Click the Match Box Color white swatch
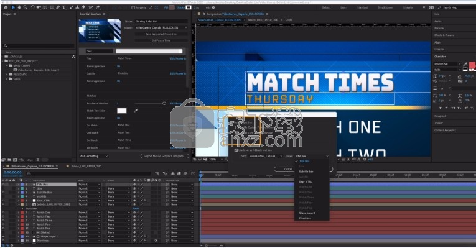 point(122,111)
